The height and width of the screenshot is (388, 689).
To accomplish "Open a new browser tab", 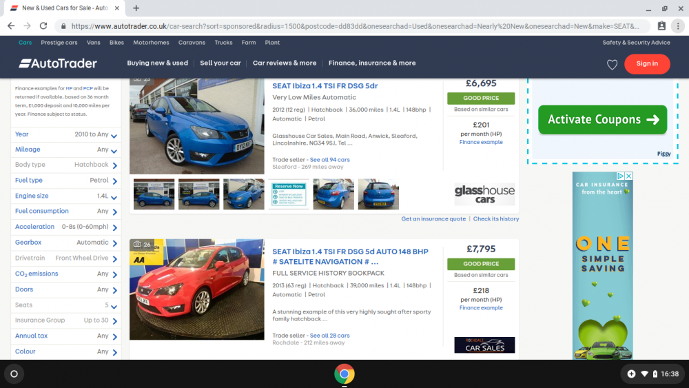I will (x=136, y=8).
